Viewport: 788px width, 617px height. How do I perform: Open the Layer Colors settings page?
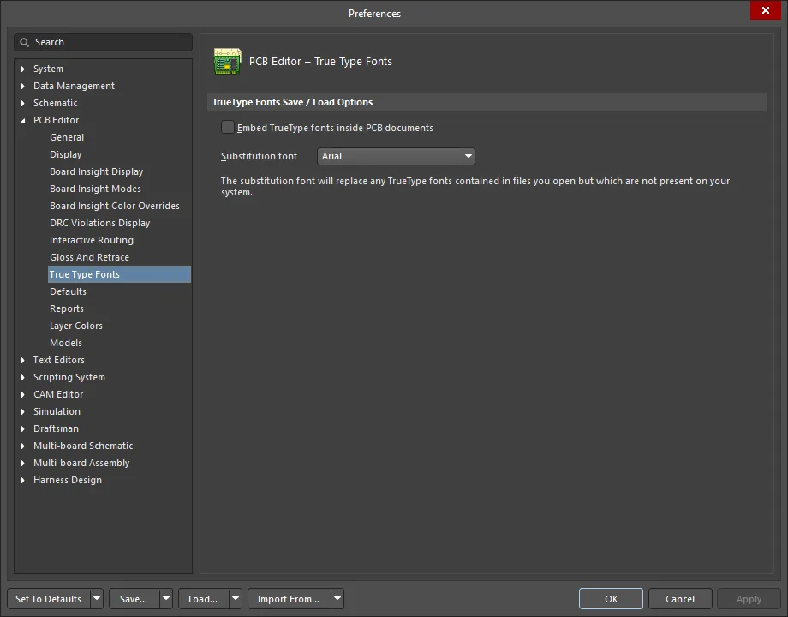(76, 326)
